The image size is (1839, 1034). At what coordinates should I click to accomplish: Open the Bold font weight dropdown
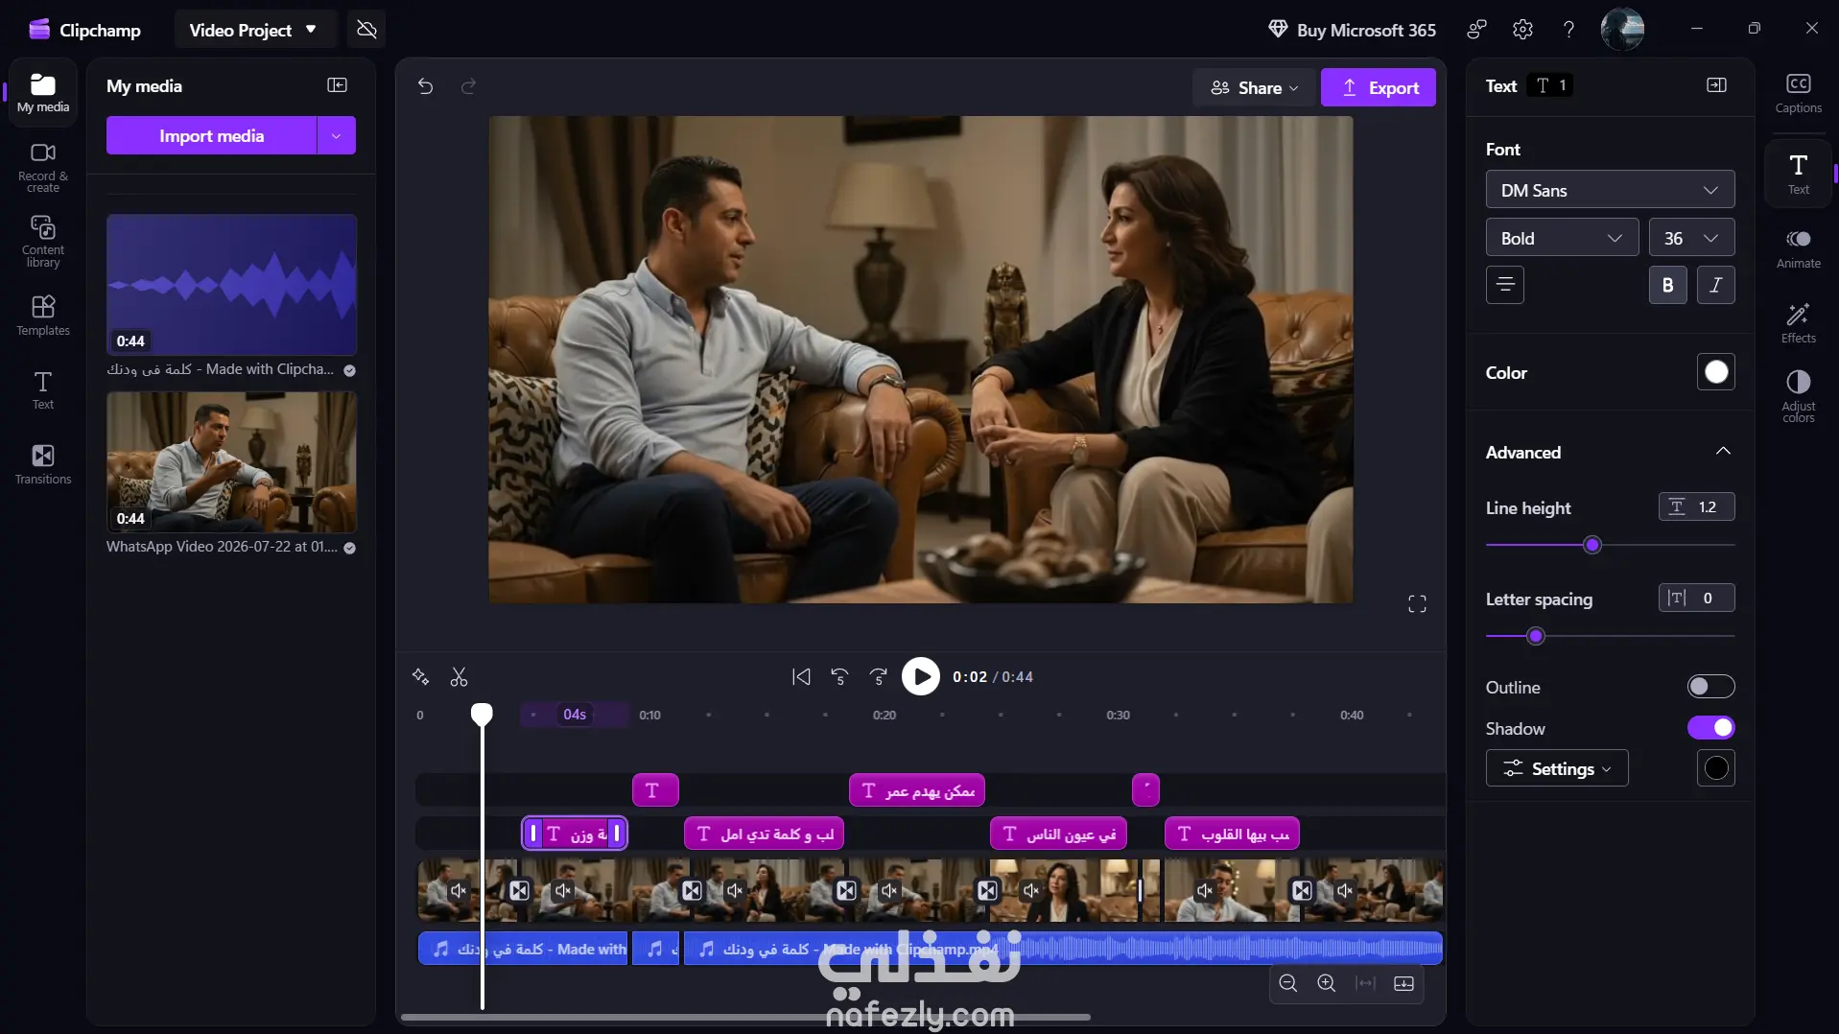[1562, 238]
